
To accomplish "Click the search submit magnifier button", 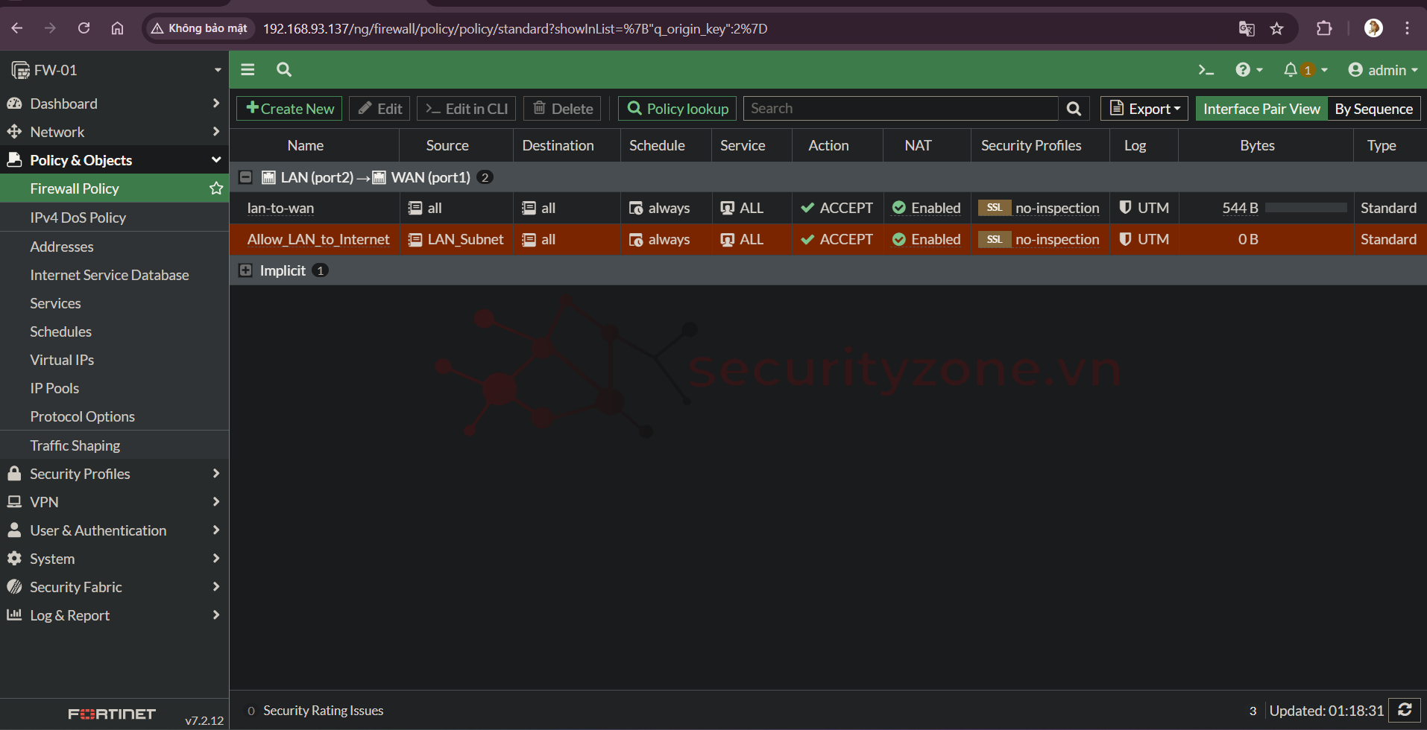I will [x=1074, y=109].
